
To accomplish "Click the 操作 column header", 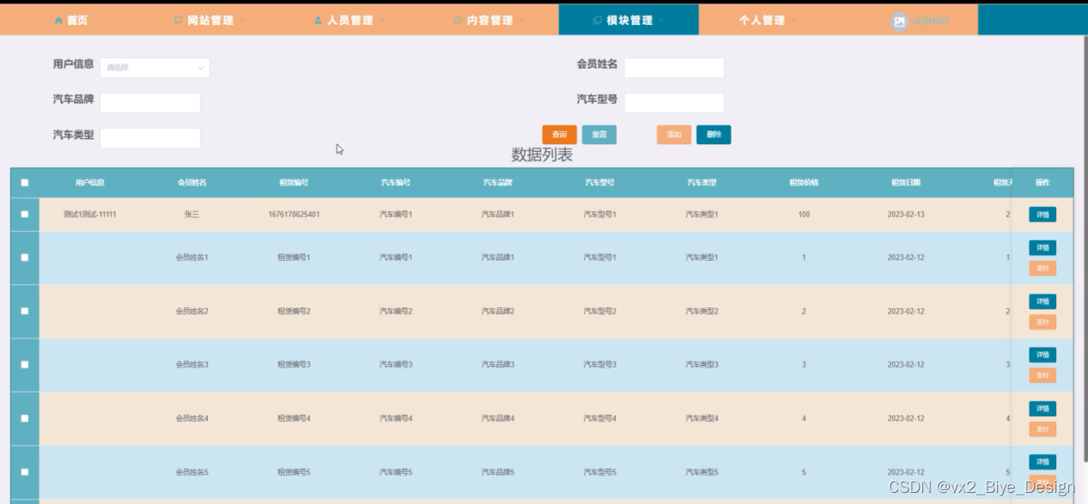I will [1042, 183].
